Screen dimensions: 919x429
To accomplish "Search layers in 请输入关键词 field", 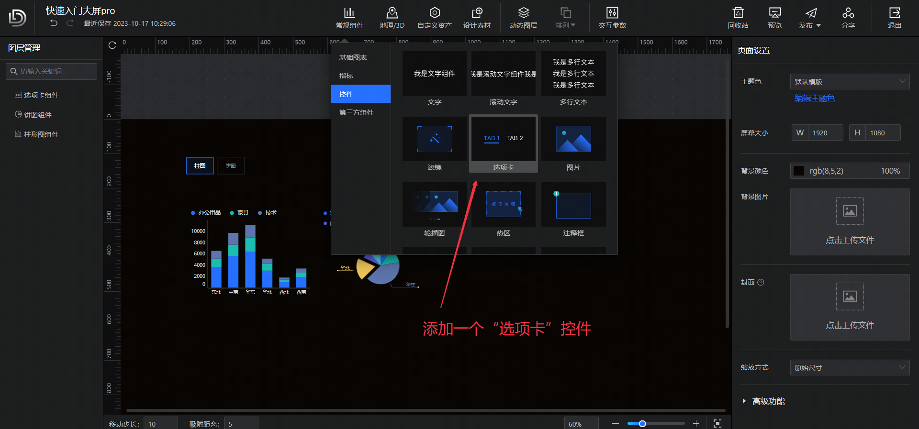I will point(52,71).
